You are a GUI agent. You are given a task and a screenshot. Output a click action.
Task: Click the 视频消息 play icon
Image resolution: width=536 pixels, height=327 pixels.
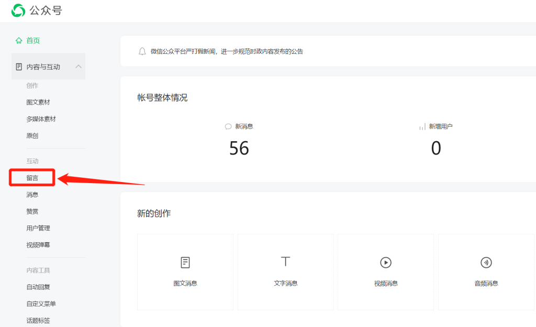(x=386, y=262)
